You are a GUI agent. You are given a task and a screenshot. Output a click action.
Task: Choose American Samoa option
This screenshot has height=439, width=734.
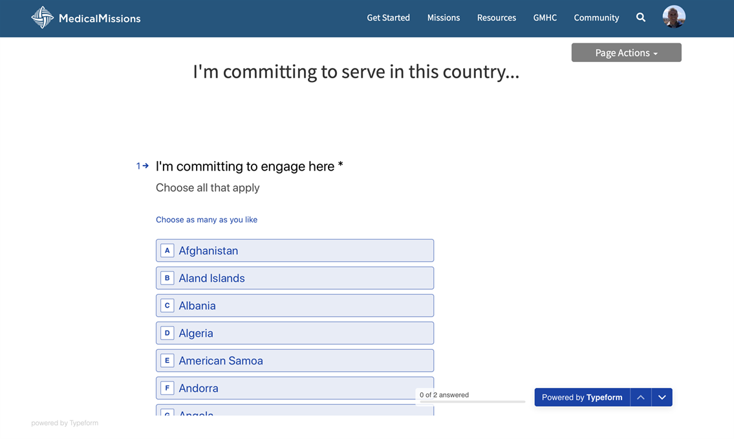294,361
